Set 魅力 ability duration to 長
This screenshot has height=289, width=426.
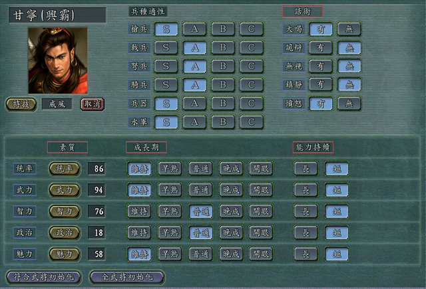pyautogui.click(x=306, y=254)
